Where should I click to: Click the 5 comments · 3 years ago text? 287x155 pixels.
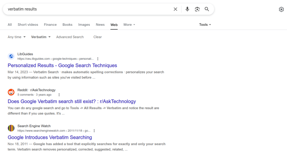(34, 95)
